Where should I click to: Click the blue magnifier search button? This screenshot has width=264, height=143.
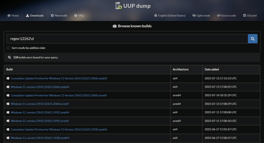253,39
